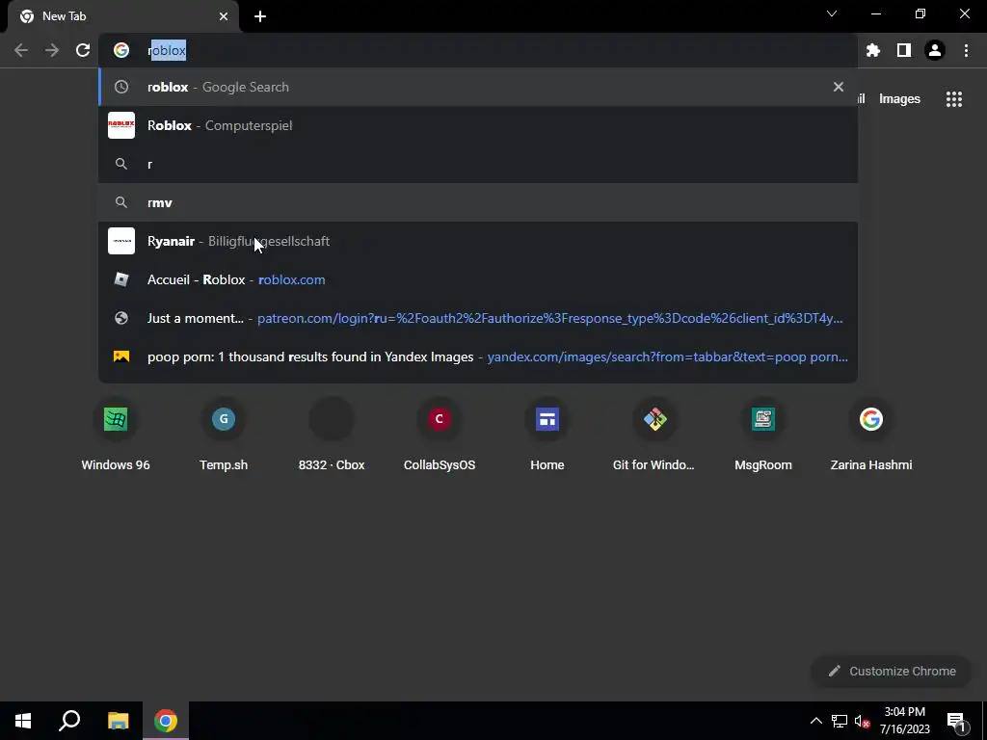Viewport: 987px width, 740px height.
Task: Click the browser back arrow
Action: click(x=21, y=50)
